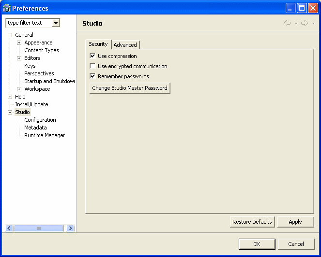The width and height of the screenshot is (321, 257).
Task: Enable Use encrypted communication
Action: 93,66
